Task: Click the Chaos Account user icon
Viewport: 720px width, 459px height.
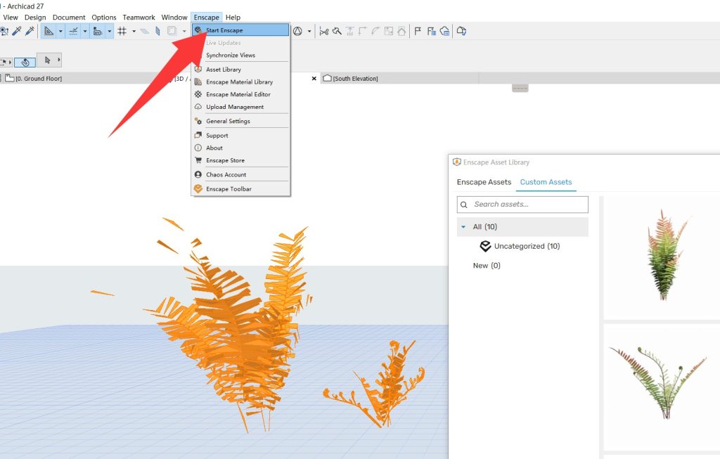Action: tap(198, 174)
